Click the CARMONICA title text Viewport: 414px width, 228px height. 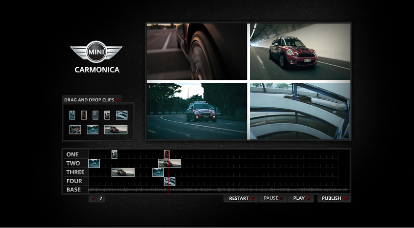pos(97,70)
